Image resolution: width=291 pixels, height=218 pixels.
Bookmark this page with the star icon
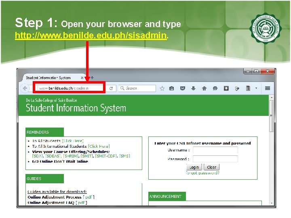[162, 88]
